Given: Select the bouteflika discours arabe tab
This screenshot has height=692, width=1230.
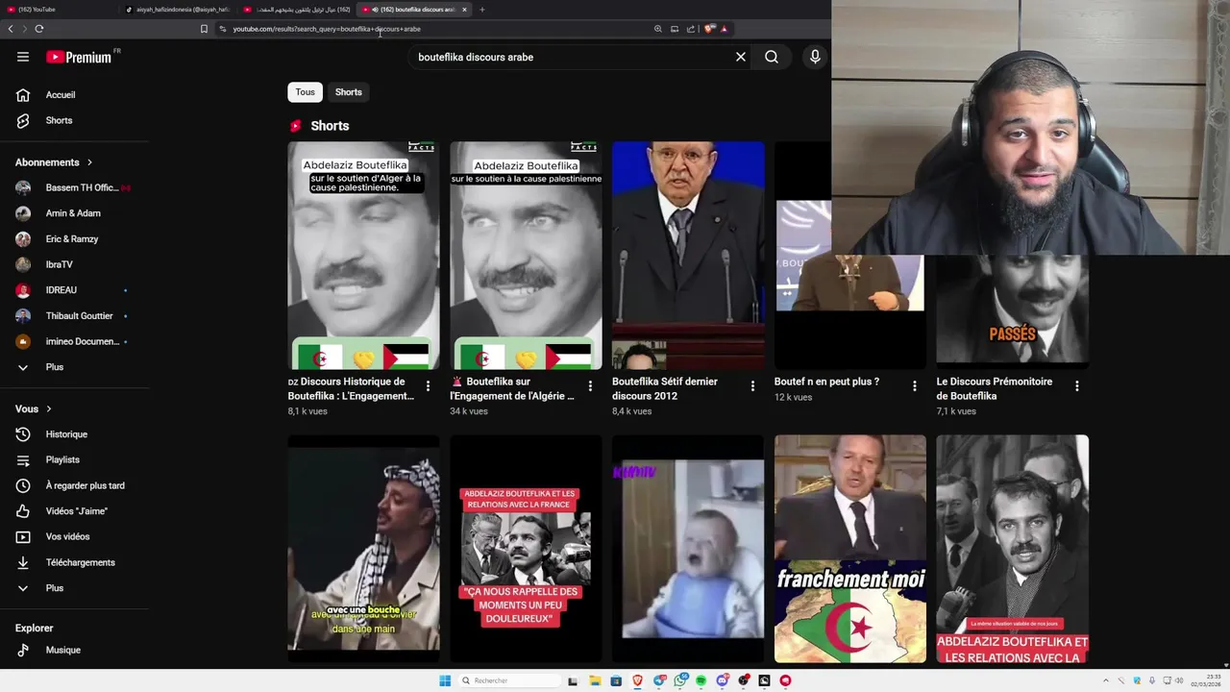Looking at the screenshot, I should coord(413,10).
